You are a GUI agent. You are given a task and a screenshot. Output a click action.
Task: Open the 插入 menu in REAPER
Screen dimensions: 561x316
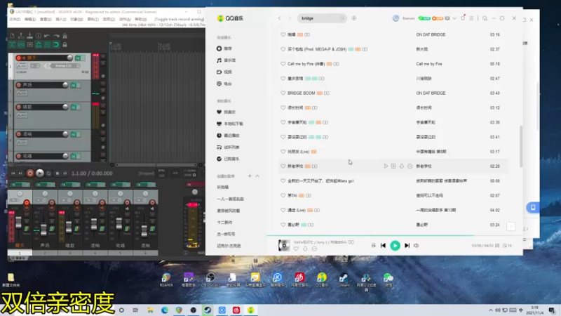pos(61,20)
